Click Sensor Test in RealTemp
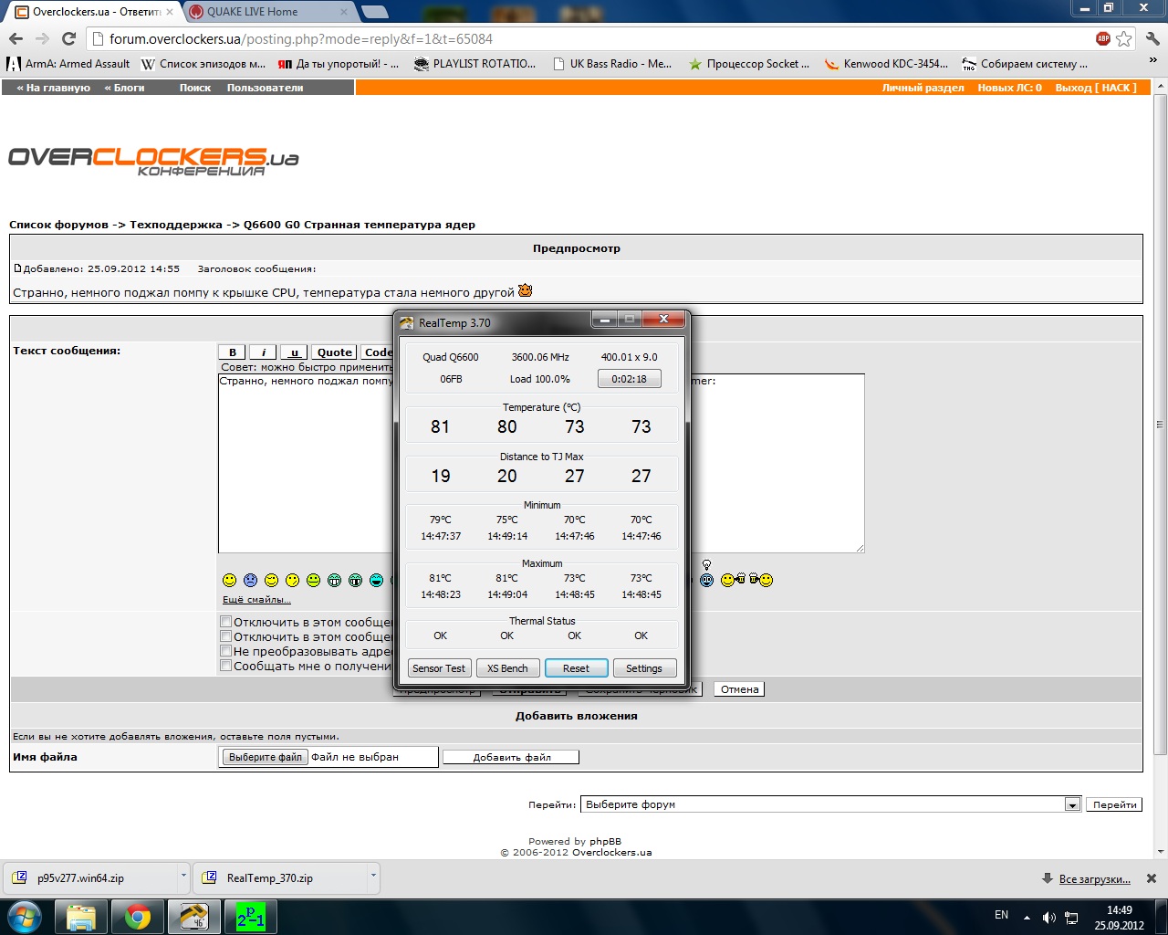The image size is (1168, 935). [x=439, y=668]
